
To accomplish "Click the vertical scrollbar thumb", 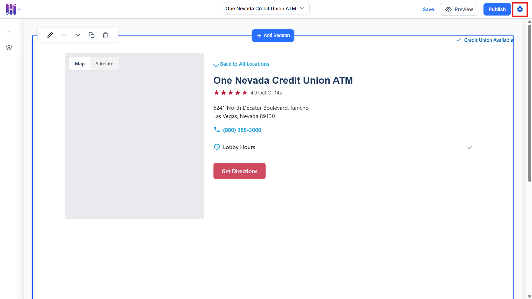I will [x=530, y=103].
